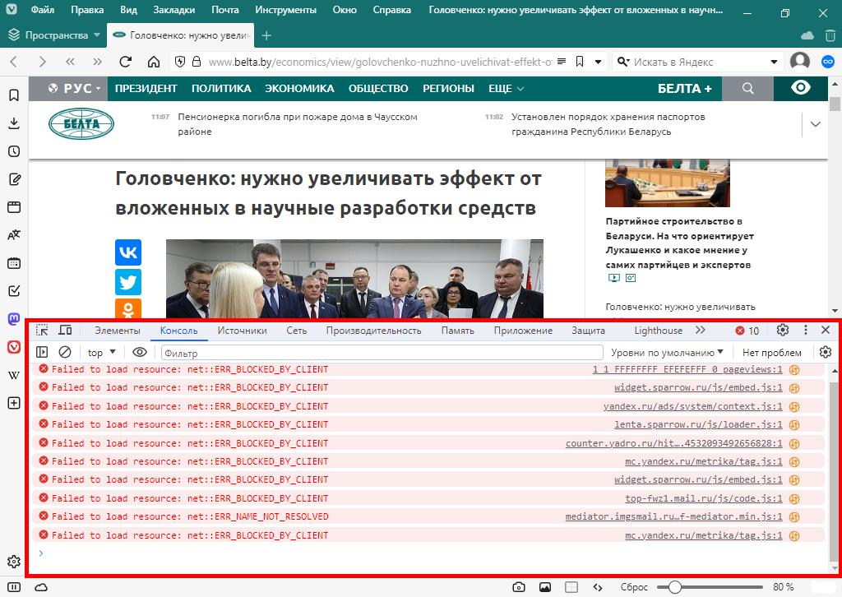This screenshot has height=597, width=842.
Task: Click the capture page camera icon
Action: click(x=519, y=587)
